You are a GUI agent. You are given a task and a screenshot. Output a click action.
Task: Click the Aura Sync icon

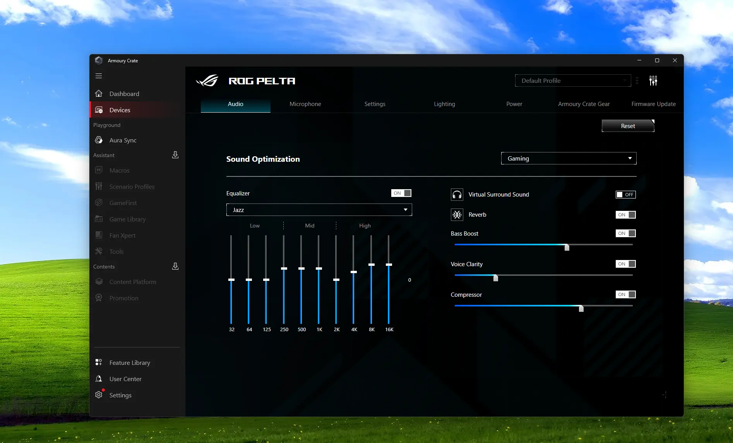point(99,140)
